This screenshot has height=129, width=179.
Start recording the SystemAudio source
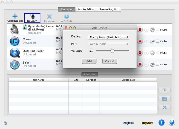(140, 30)
